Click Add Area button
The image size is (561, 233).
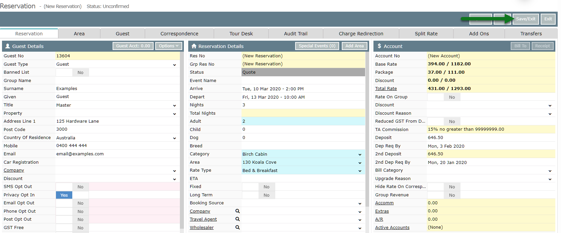pos(354,46)
